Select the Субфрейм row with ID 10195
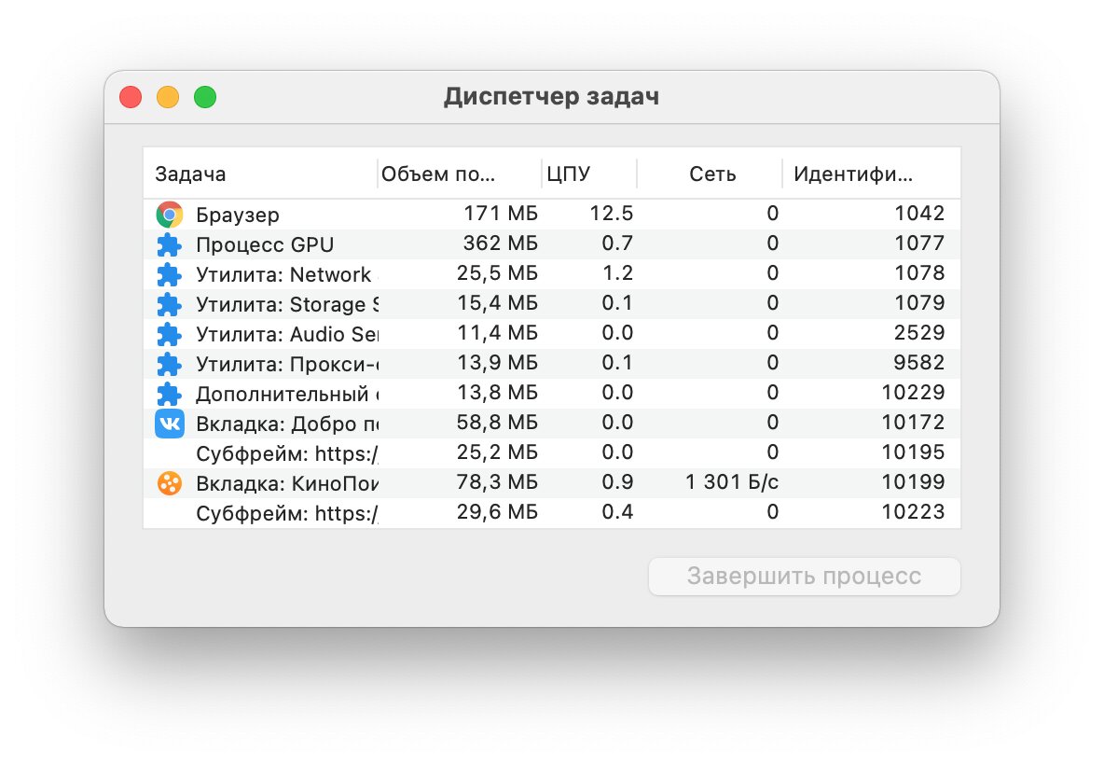1104x765 pixels. click(x=552, y=453)
